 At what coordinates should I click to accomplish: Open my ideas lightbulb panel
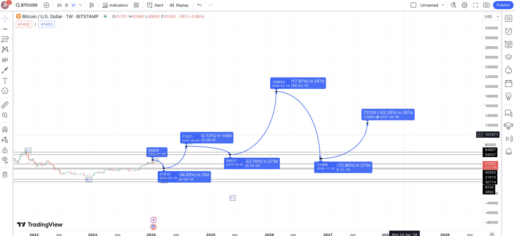508,96
